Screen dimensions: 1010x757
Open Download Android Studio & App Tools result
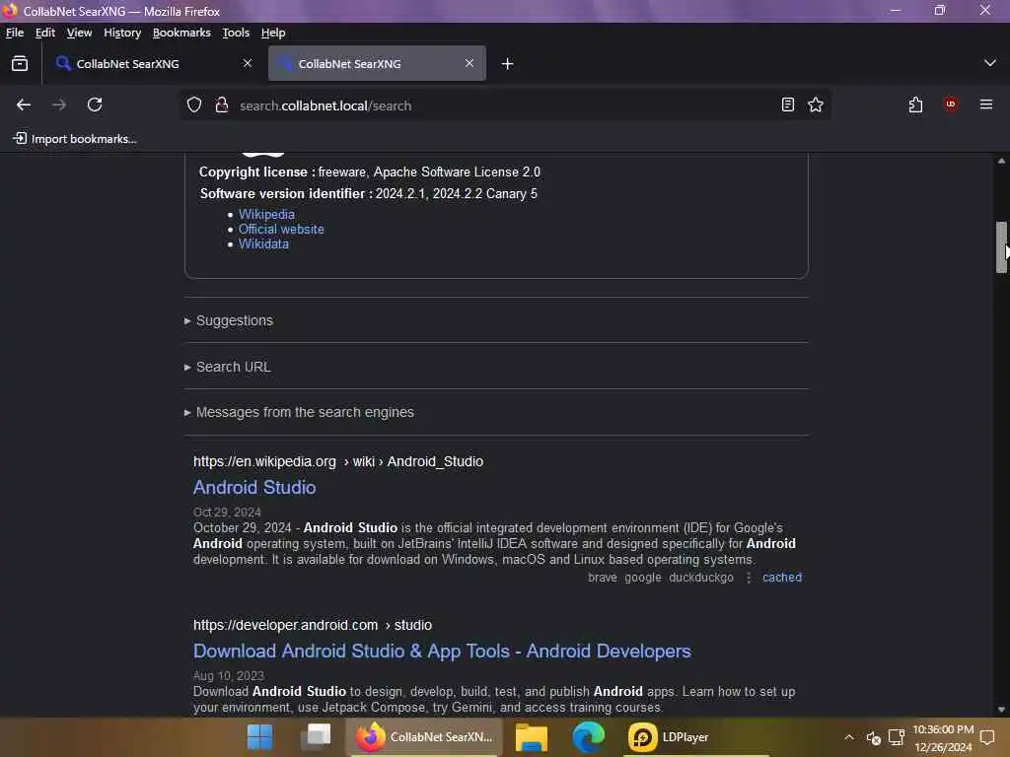click(x=442, y=651)
